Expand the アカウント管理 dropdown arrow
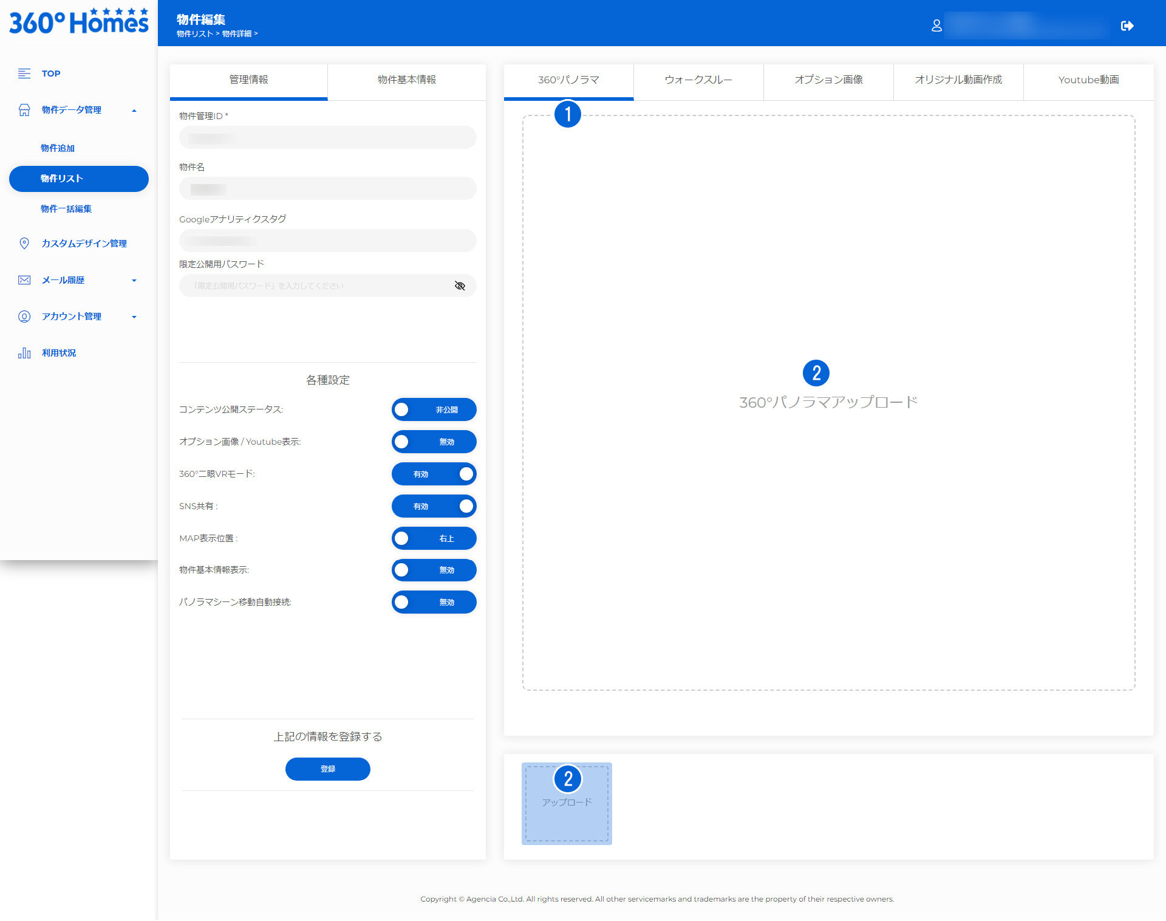Image resolution: width=1166 pixels, height=921 pixels. click(x=134, y=317)
